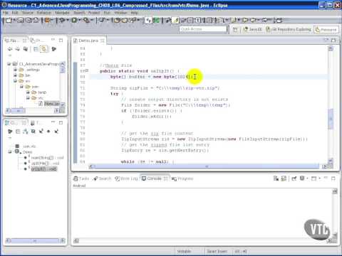Image resolution: width=342 pixels, height=256 pixels.
Task: Click Collapse All in the navigator toolbar
Action: point(36,49)
